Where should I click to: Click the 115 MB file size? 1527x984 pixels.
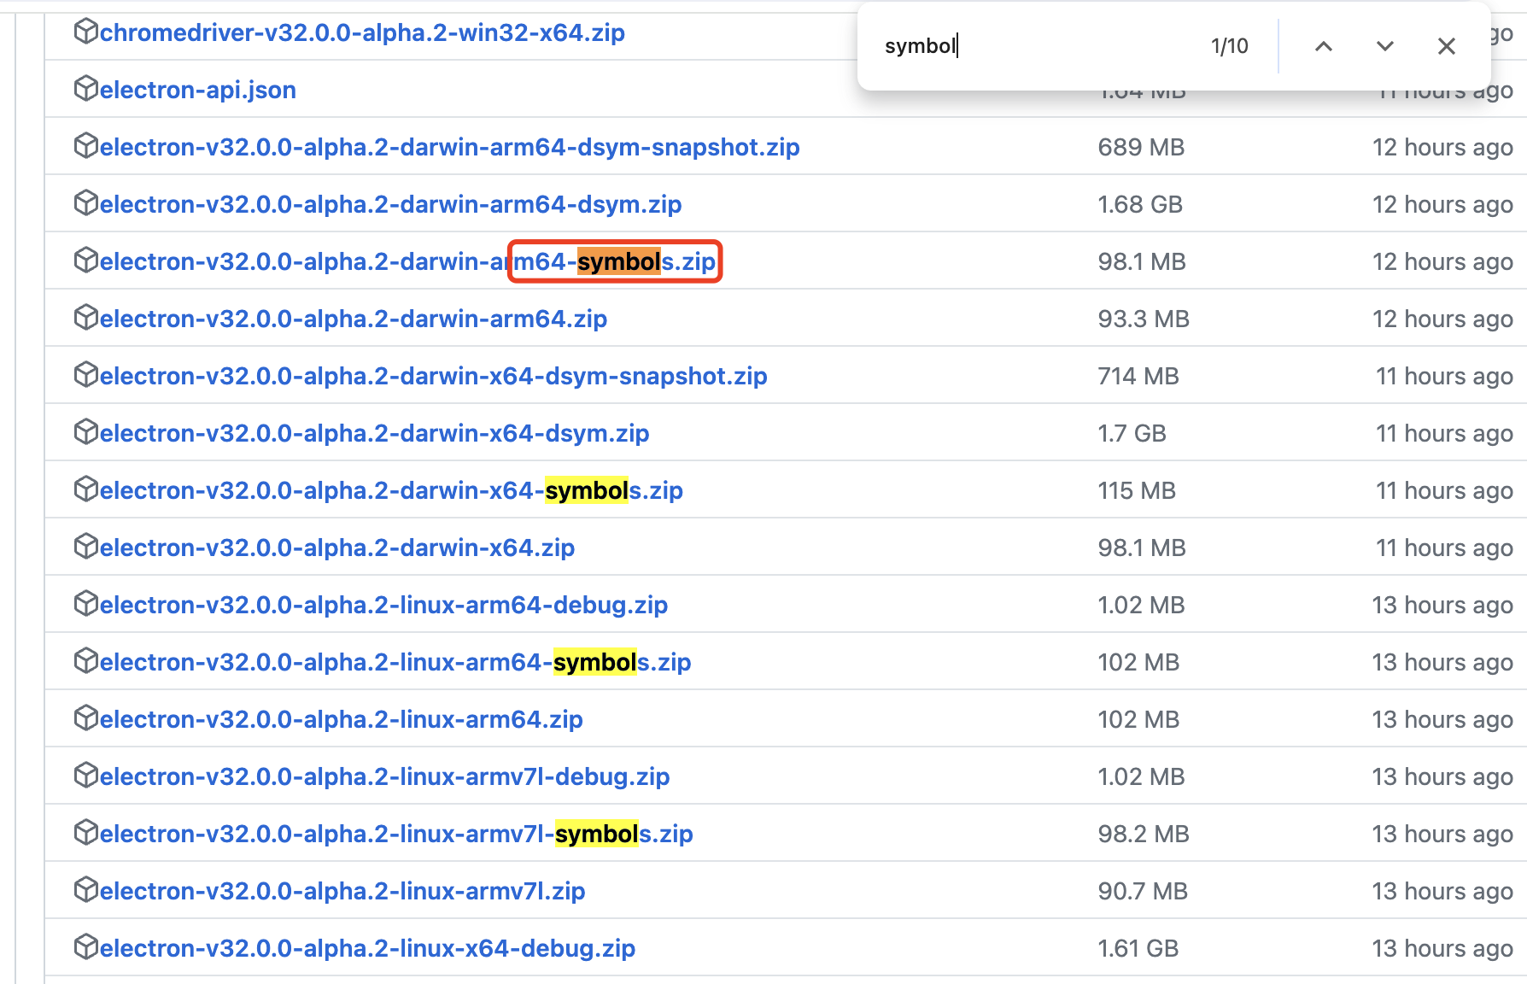click(1137, 490)
